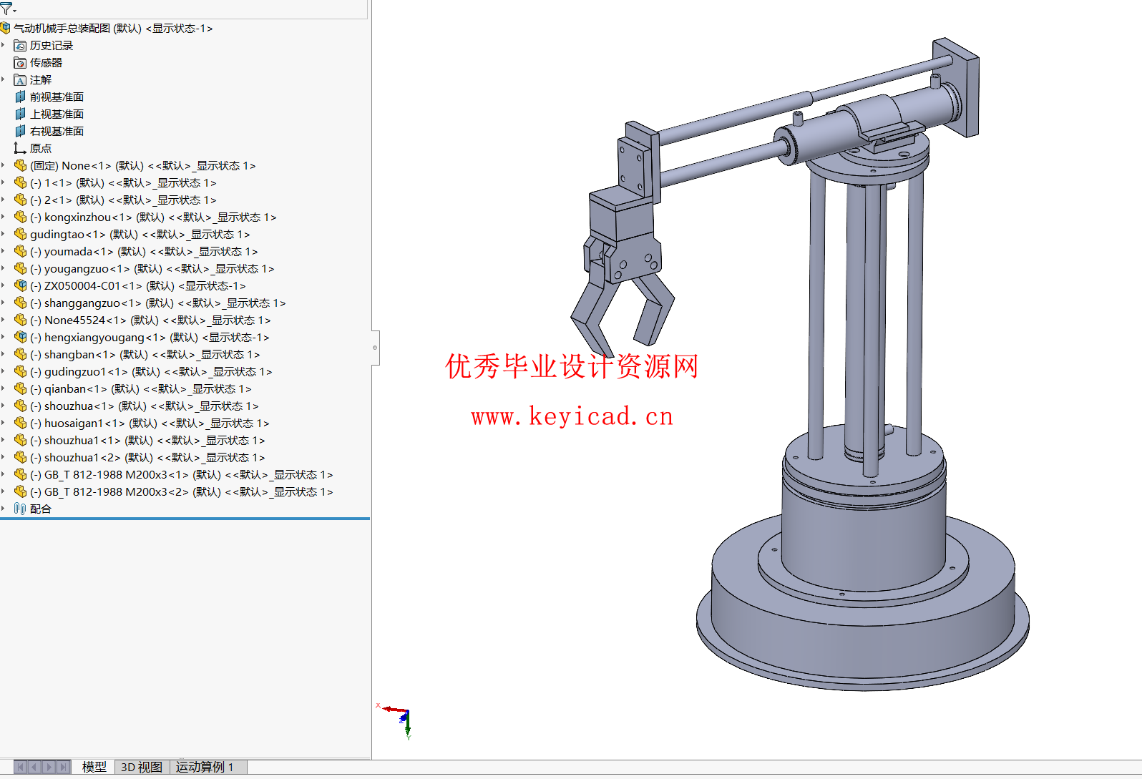Open the feature tree filter funnel
The image size is (1142, 779).
coord(6,9)
